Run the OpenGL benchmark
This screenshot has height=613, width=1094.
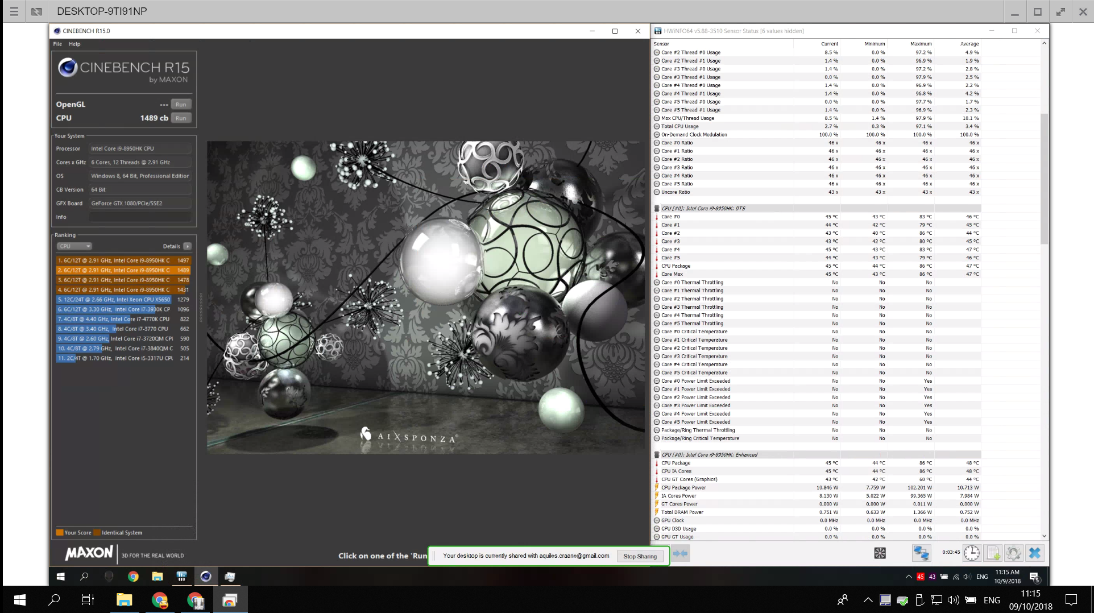pyautogui.click(x=181, y=104)
